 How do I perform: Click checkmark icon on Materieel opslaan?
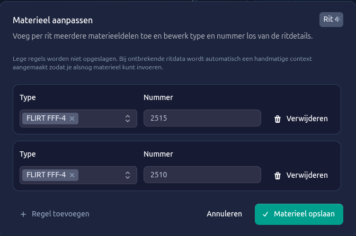pos(265,214)
